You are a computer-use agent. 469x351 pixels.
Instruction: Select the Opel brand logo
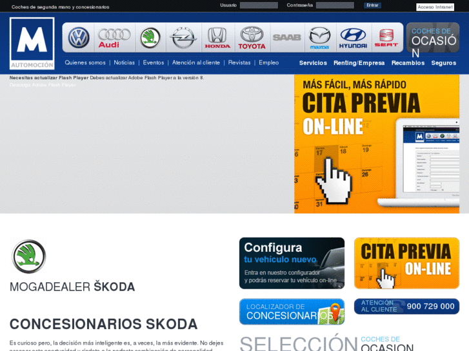pos(183,37)
